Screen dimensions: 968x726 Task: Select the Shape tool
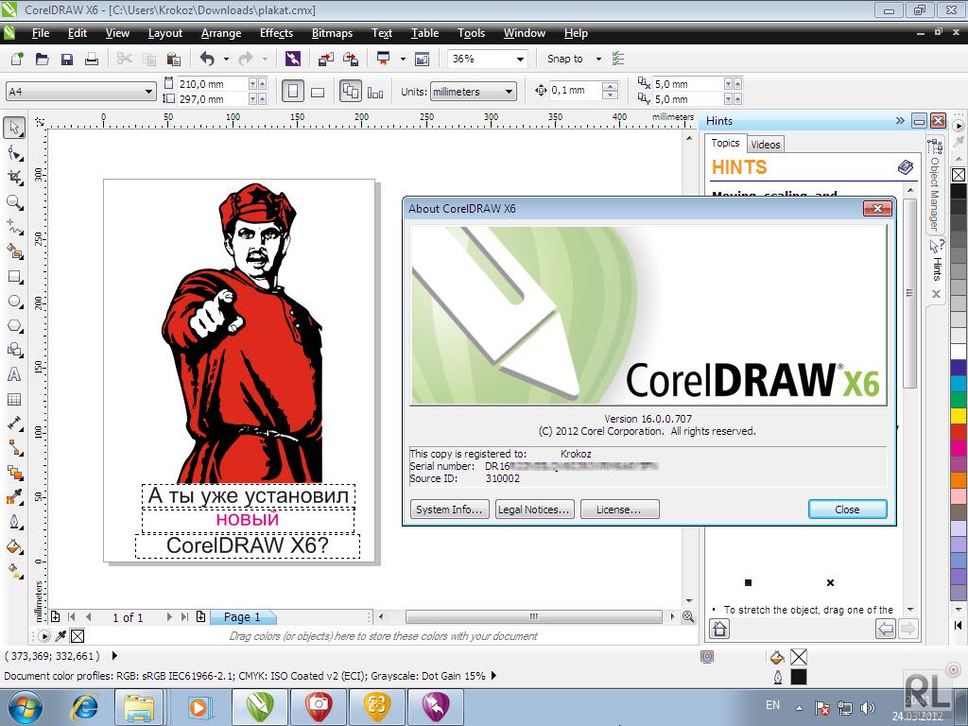pyautogui.click(x=13, y=150)
